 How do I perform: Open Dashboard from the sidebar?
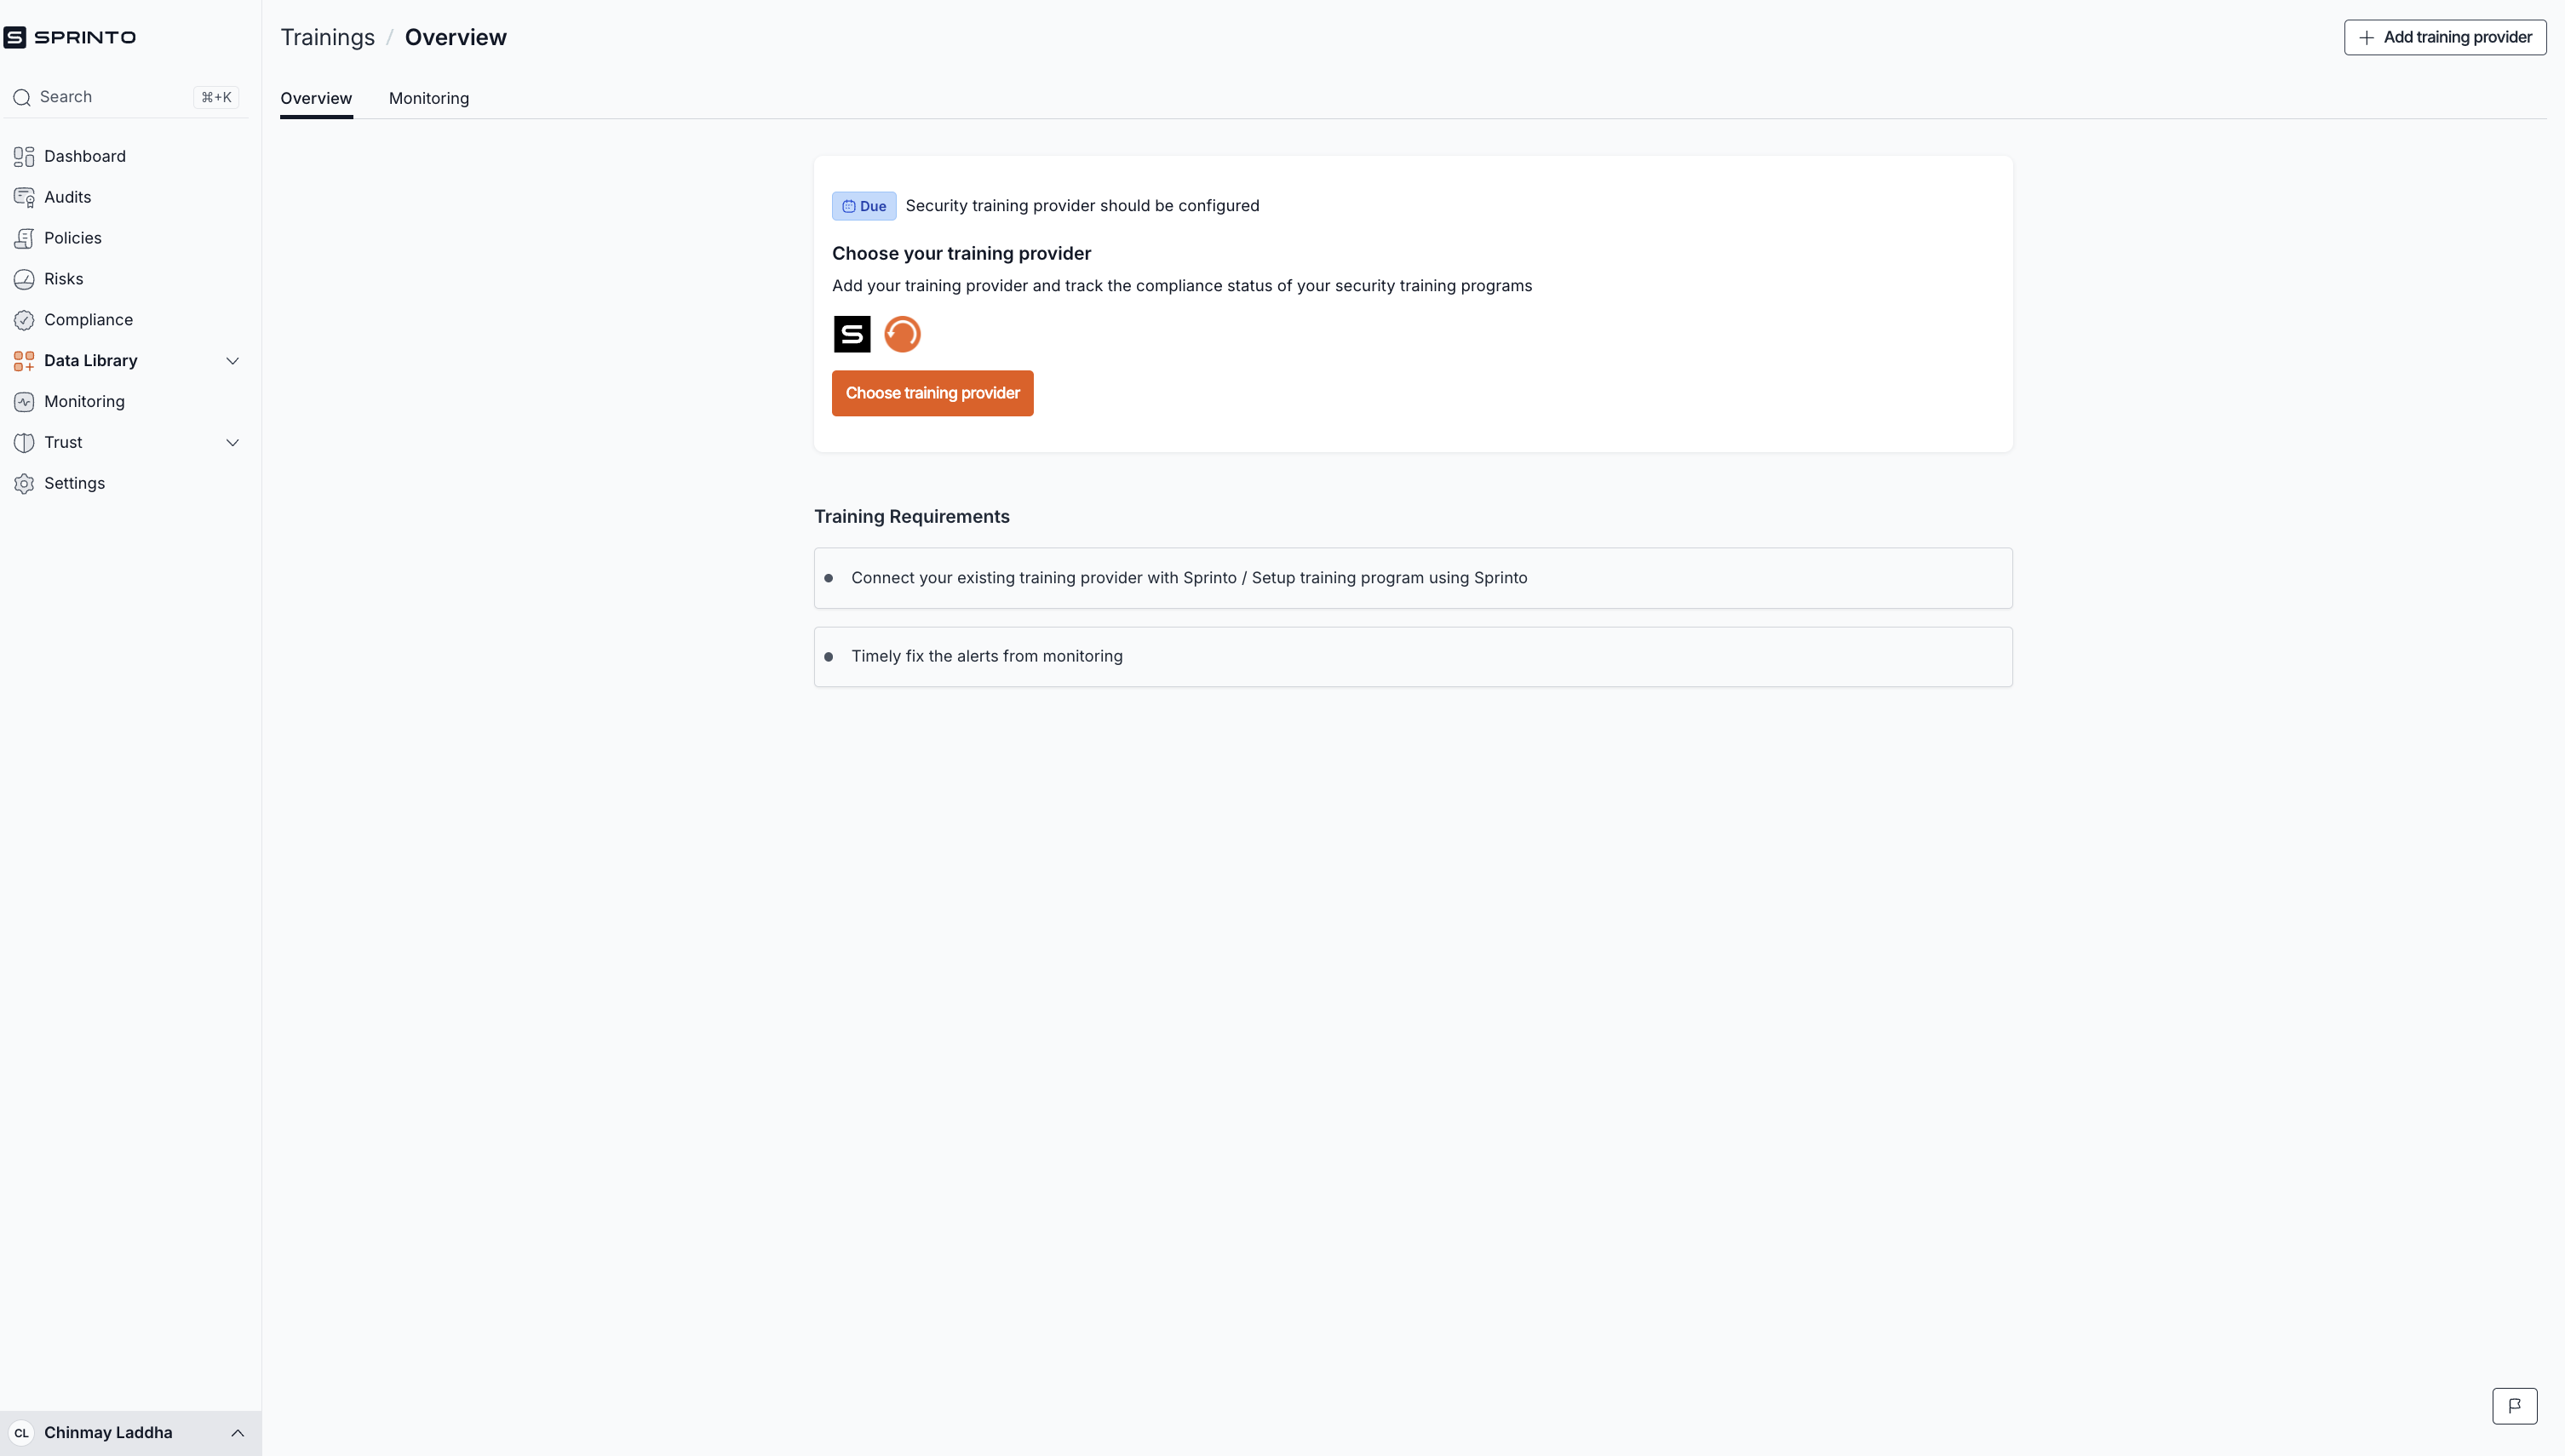pyautogui.click(x=84, y=156)
